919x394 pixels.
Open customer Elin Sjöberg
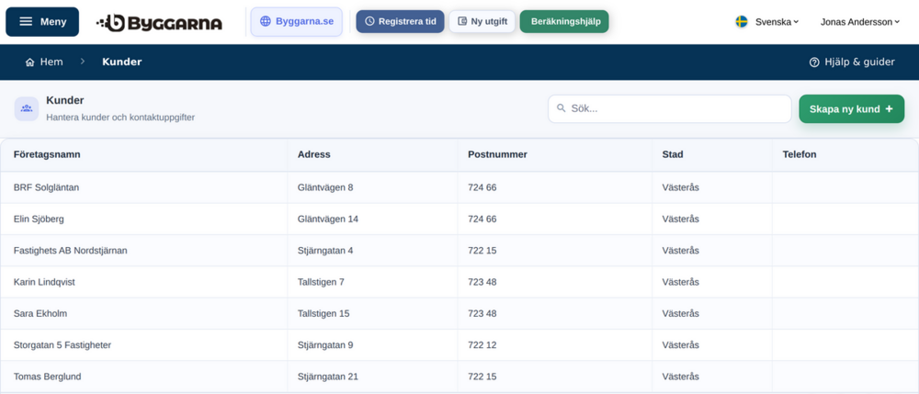tap(39, 219)
